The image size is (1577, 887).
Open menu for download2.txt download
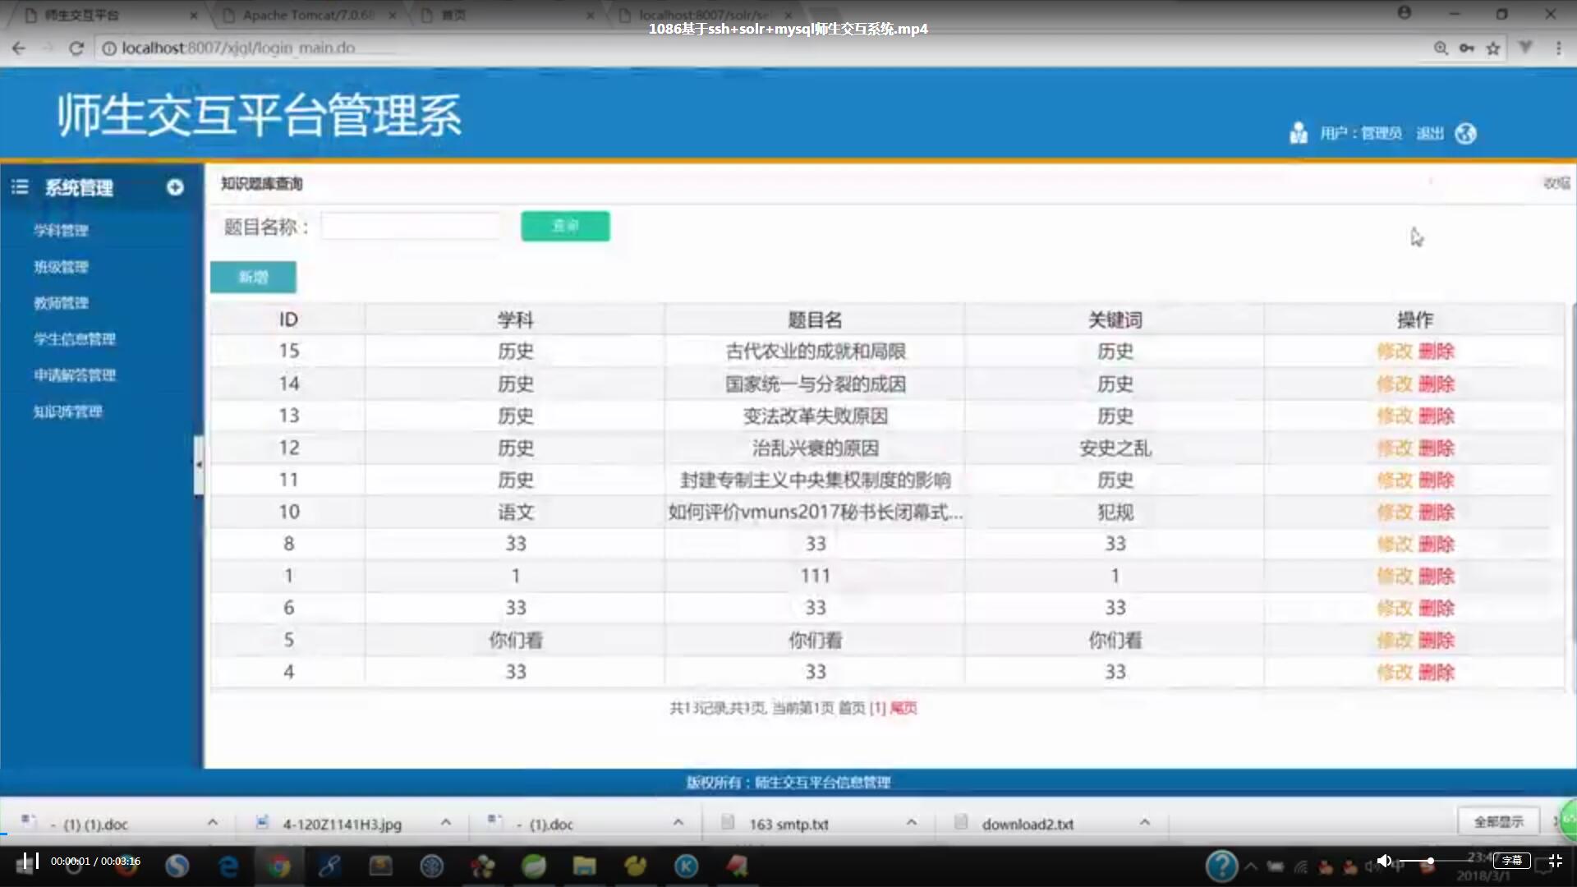1145,823
